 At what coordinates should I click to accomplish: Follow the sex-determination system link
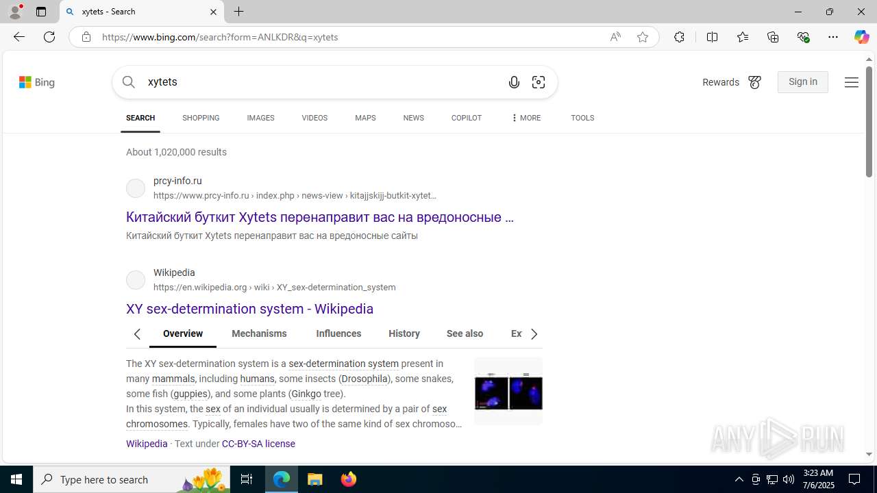tap(343, 364)
